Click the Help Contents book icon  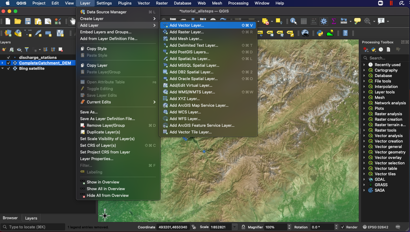click(345, 33)
